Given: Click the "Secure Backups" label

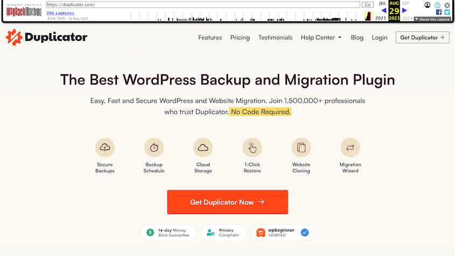Looking at the screenshot, I should [x=105, y=168].
